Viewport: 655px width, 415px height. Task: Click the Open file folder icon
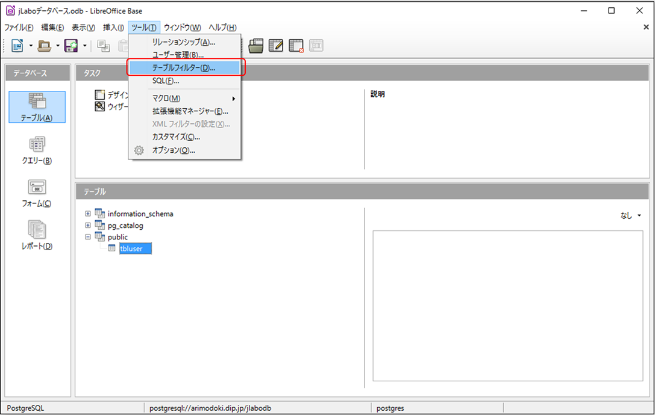point(44,46)
